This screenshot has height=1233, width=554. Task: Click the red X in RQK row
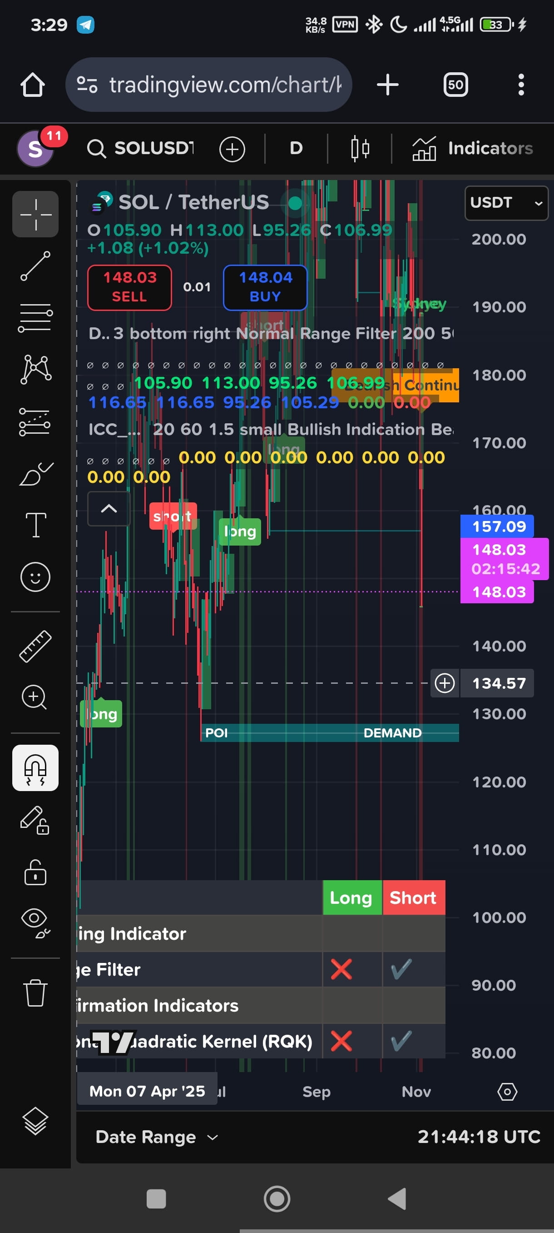(341, 1041)
